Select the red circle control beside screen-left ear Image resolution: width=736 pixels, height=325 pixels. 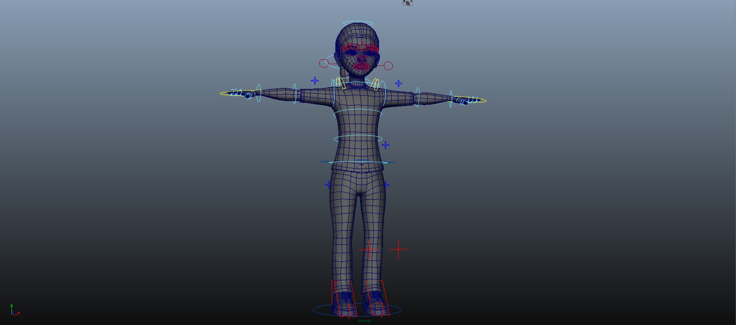pos(324,63)
